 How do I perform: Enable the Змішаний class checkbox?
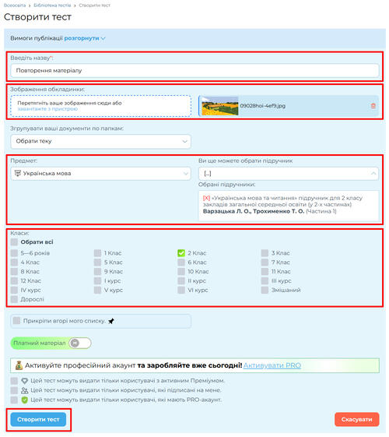click(265, 290)
